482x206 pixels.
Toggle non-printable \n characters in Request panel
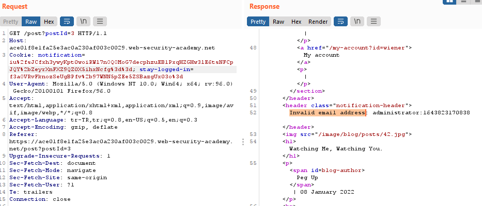point(83,22)
